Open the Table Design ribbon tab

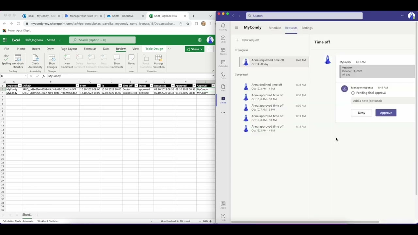pos(154,49)
